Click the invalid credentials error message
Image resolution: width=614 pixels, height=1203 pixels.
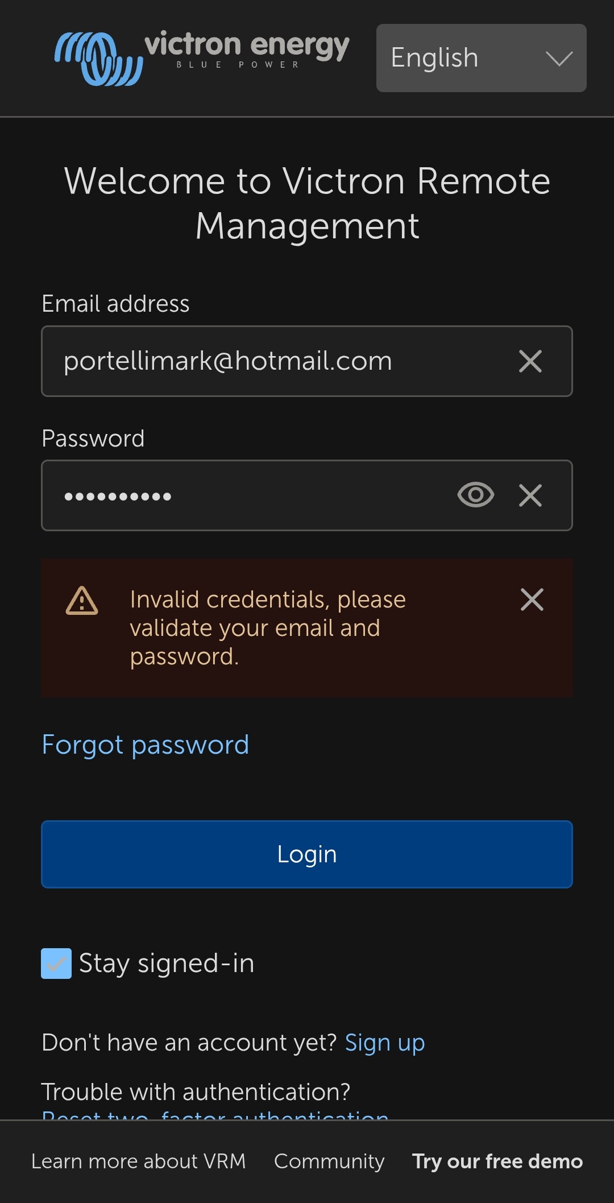coord(267,628)
